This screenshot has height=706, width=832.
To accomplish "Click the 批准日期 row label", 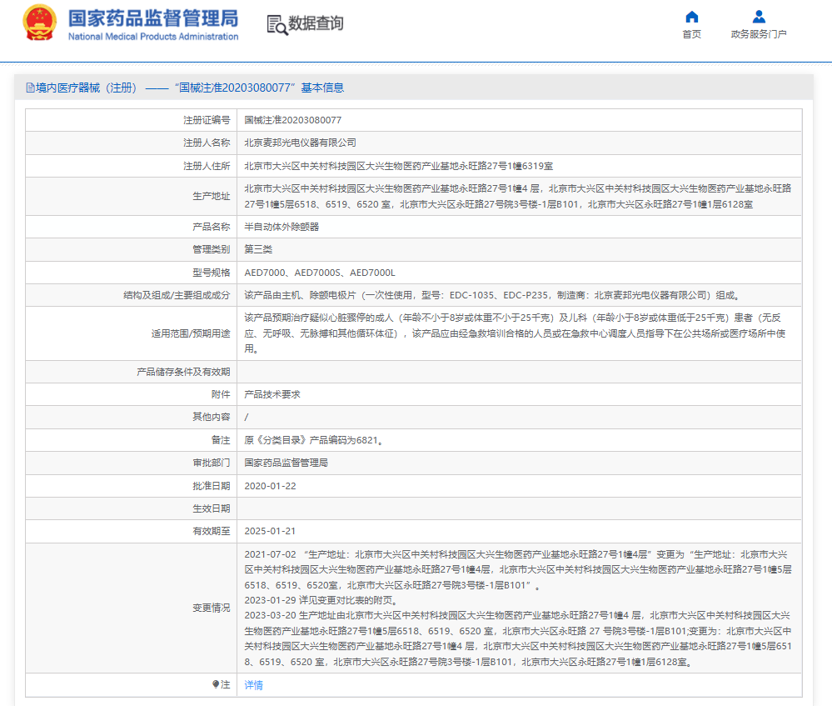I will 212,486.
